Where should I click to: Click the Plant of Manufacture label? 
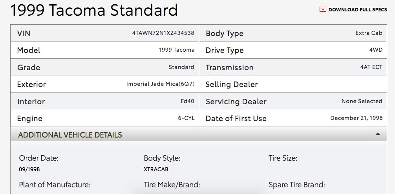55,185
